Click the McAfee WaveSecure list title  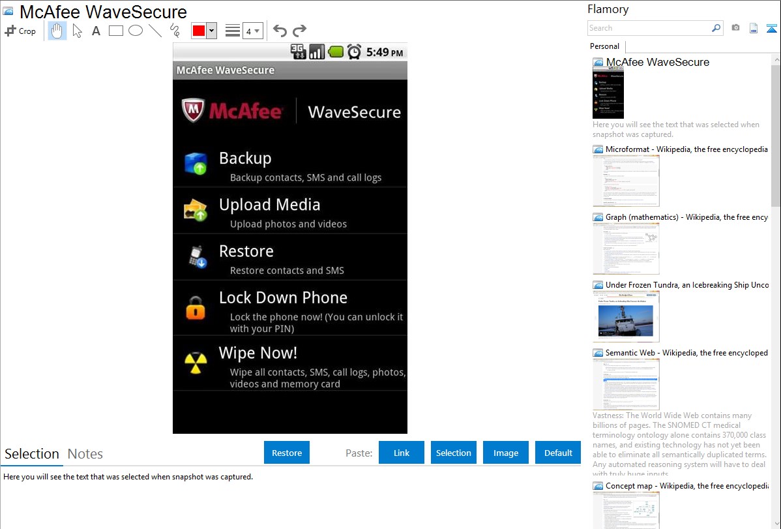(658, 63)
